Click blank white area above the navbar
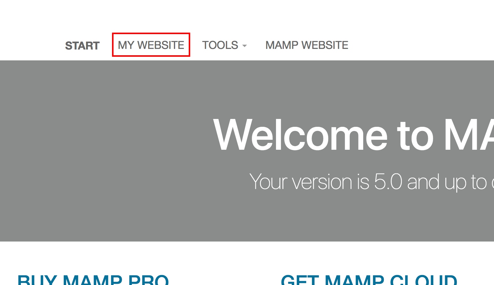 pos(247,15)
